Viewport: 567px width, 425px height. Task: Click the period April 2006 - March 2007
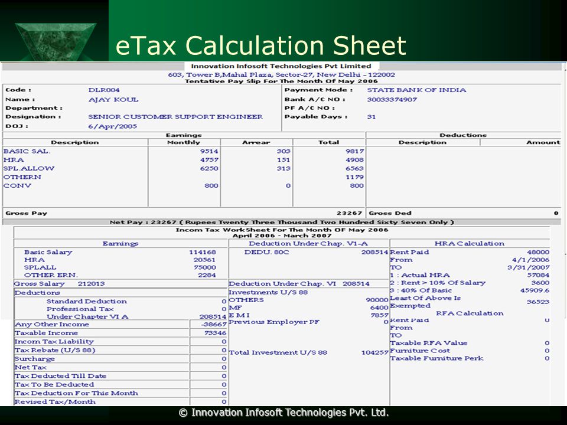282,236
